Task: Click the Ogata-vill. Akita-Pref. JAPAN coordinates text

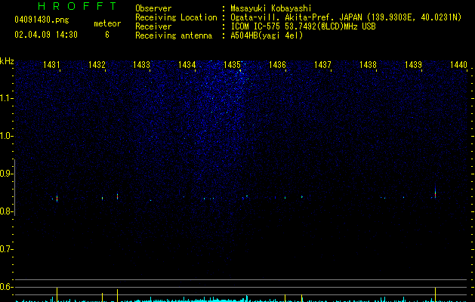Action: (x=346, y=17)
